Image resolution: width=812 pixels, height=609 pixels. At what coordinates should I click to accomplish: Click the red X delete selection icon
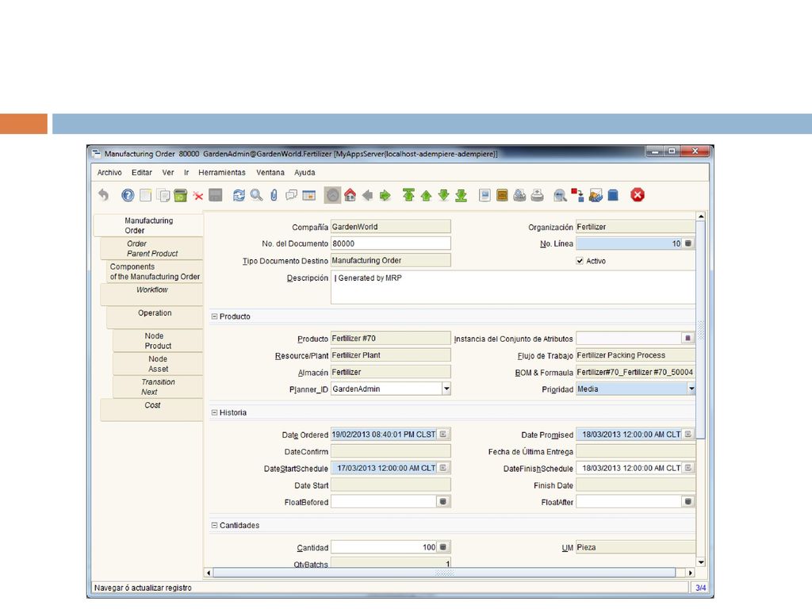(x=197, y=195)
